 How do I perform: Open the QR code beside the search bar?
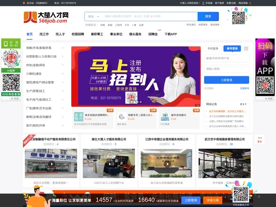pos(238,18)
